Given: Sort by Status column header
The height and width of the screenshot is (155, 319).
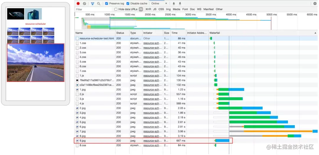Looking at the screenshot, I should point(122,33).
